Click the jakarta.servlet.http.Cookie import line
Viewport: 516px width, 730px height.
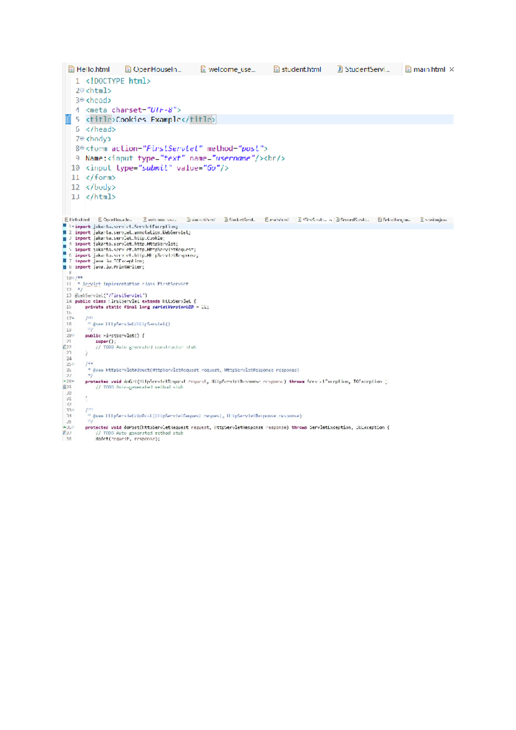[x=119, y=238]
